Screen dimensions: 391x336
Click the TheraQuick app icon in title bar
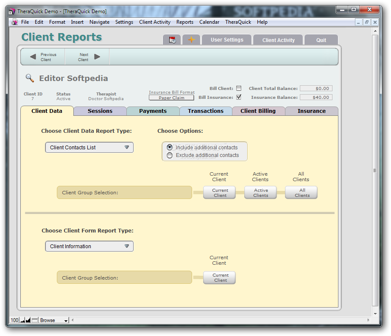(12, 11)
